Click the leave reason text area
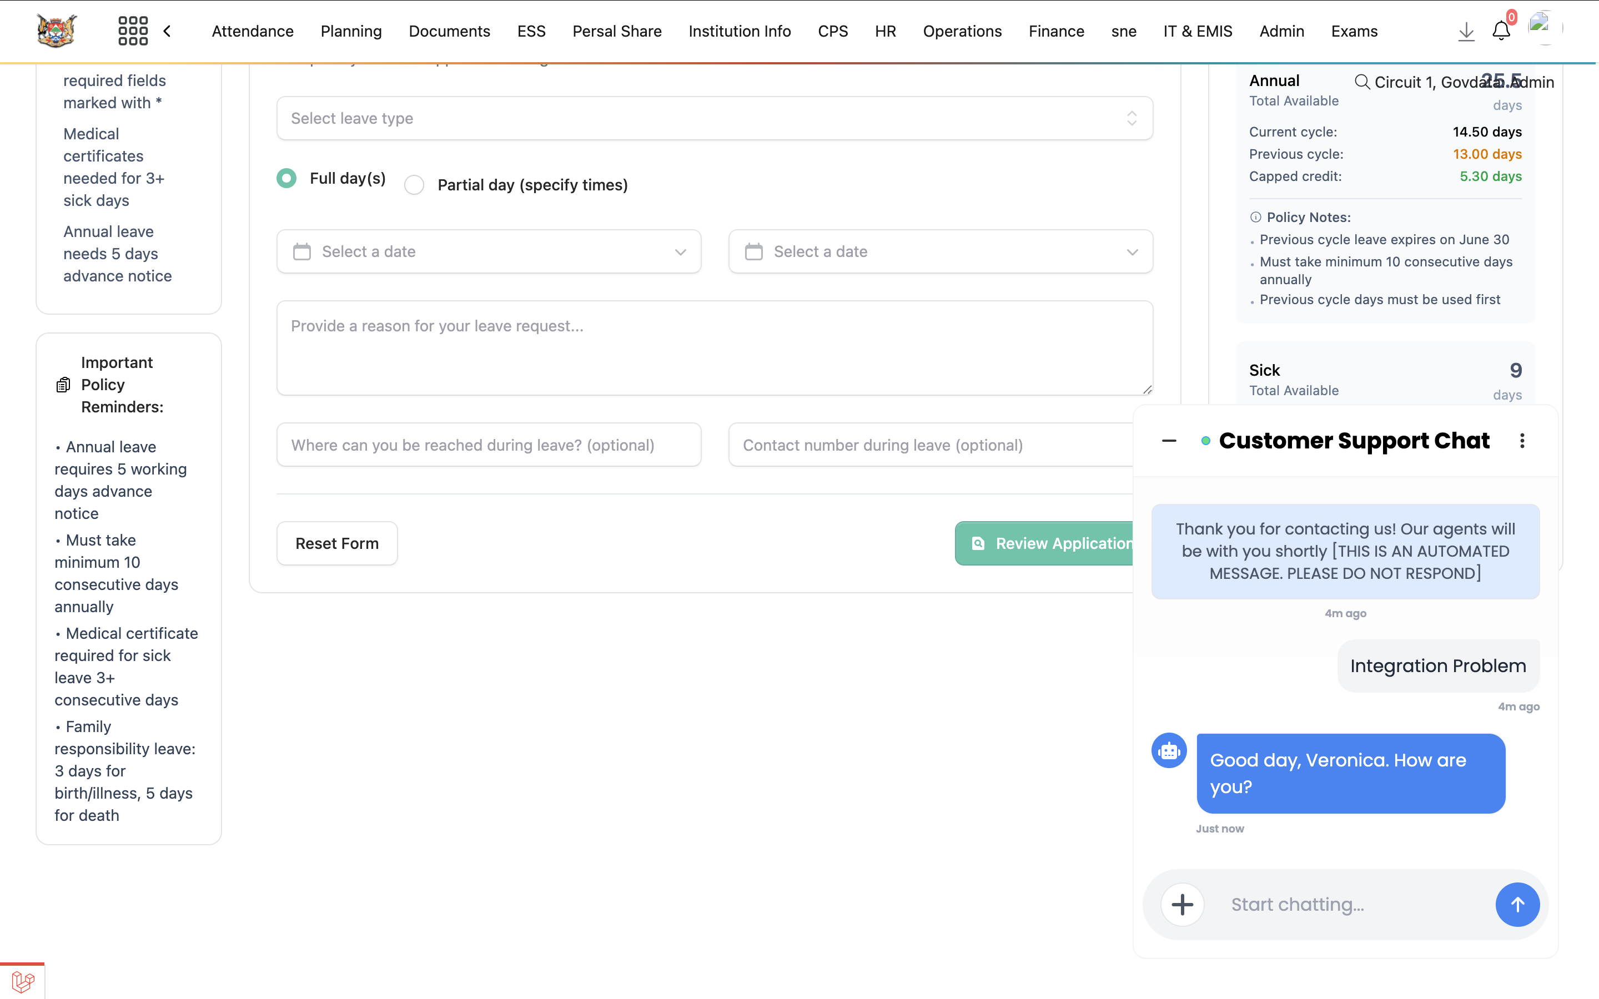Image resolution: width=1599 pixels, height=999 pixels. (x=714, y=348)
